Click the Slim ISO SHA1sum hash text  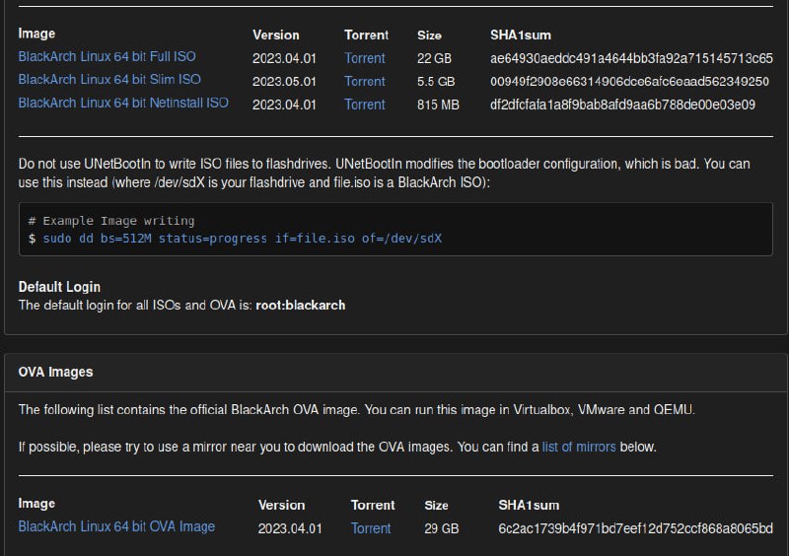(629, 82)
